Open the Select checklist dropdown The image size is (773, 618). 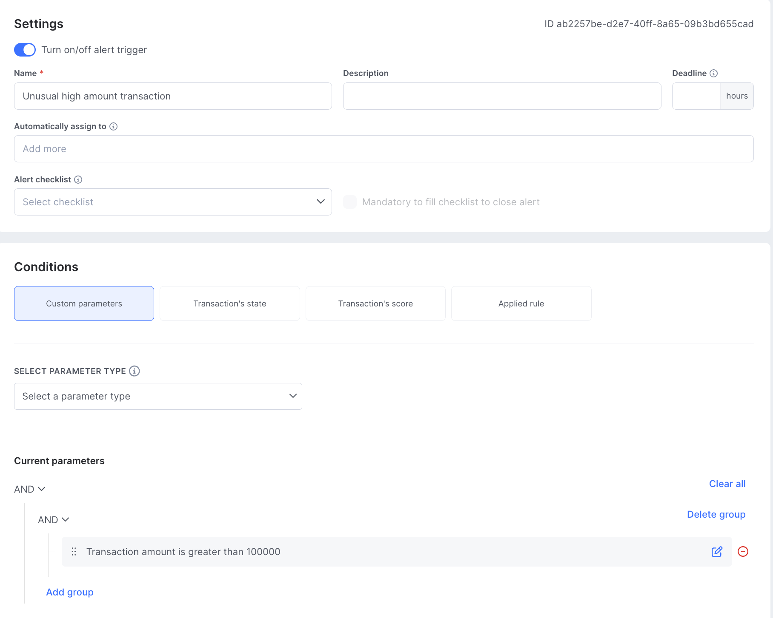(173, 202)
